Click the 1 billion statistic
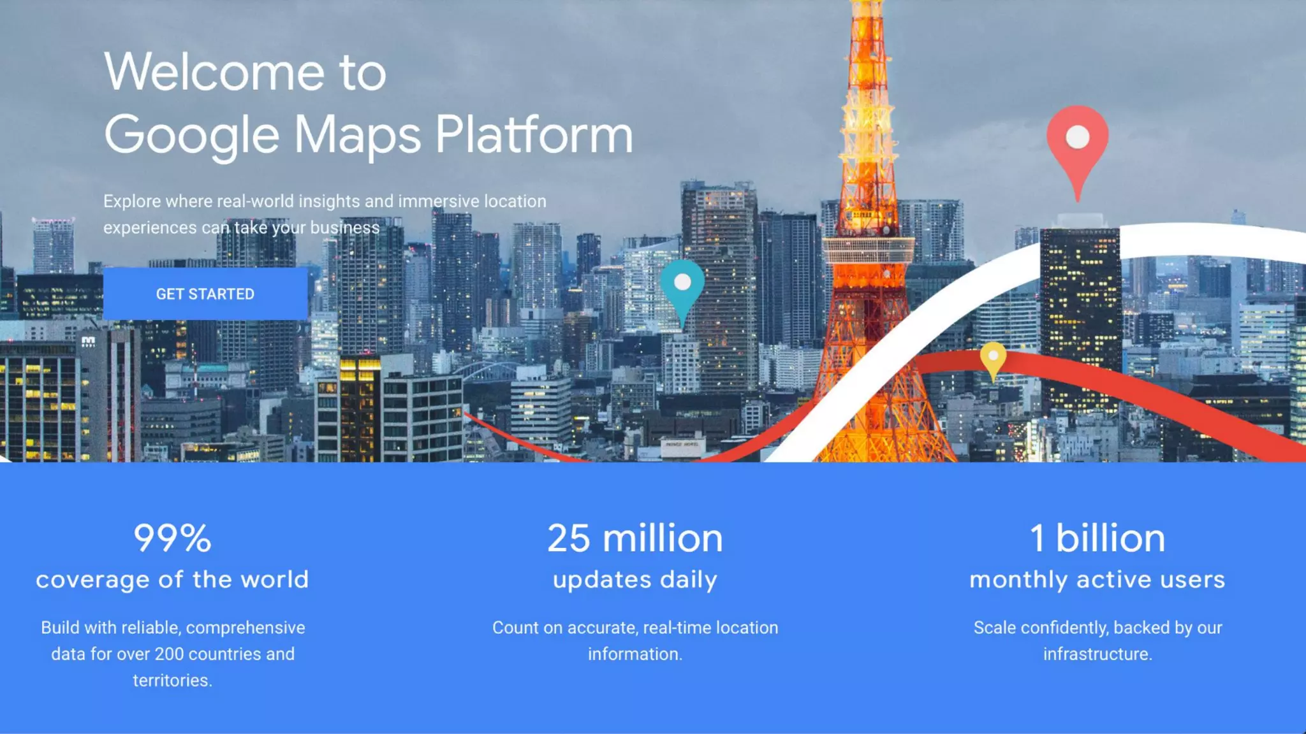 [x=1097, y=538]
